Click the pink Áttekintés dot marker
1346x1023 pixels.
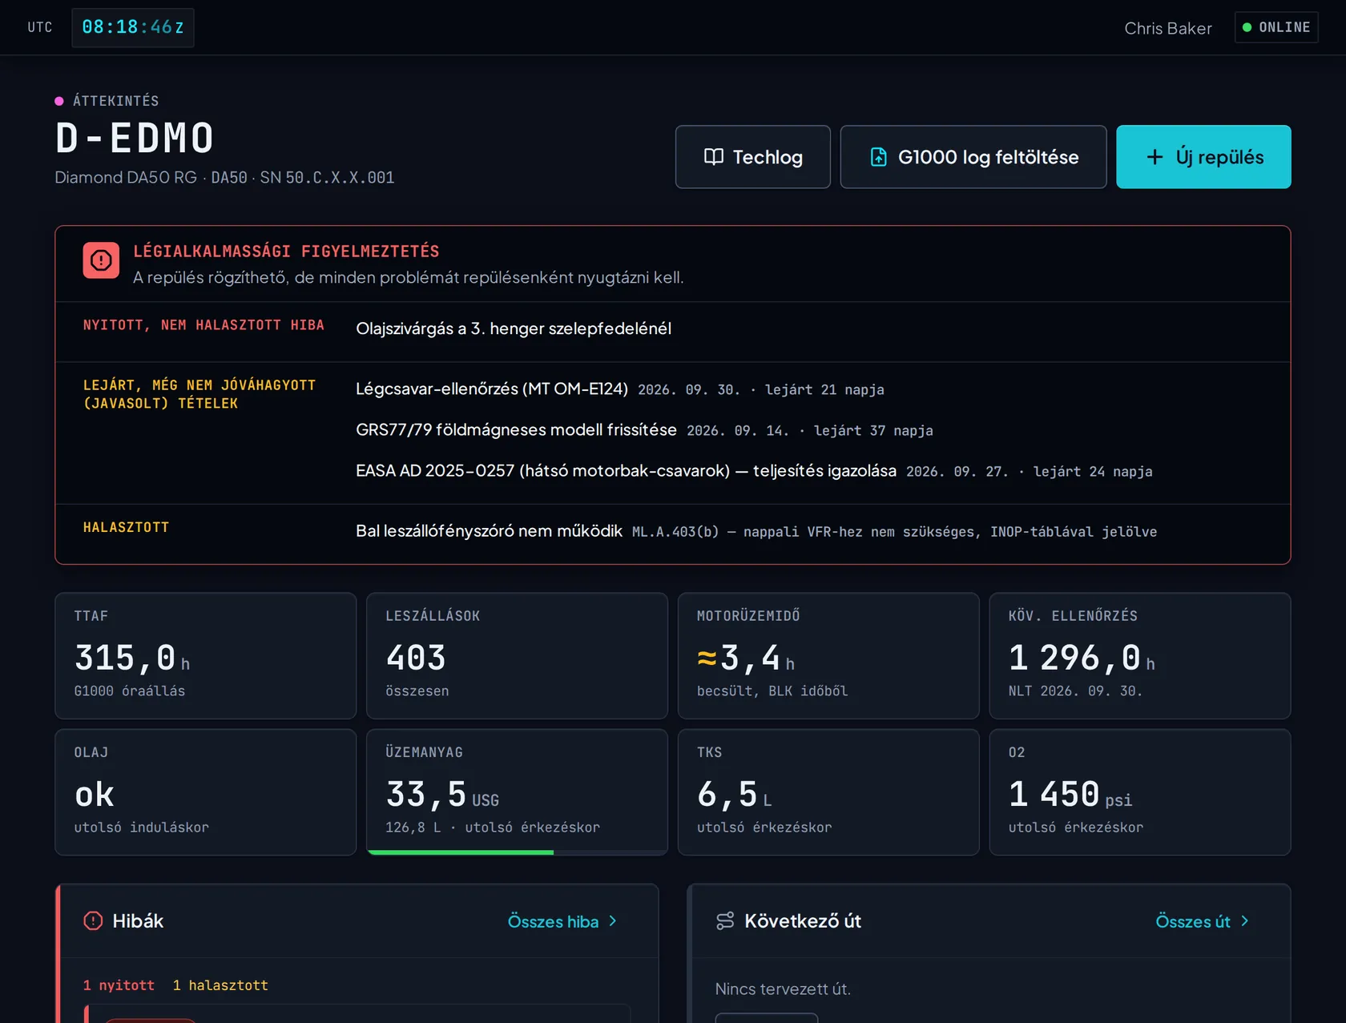coord(59,101)
